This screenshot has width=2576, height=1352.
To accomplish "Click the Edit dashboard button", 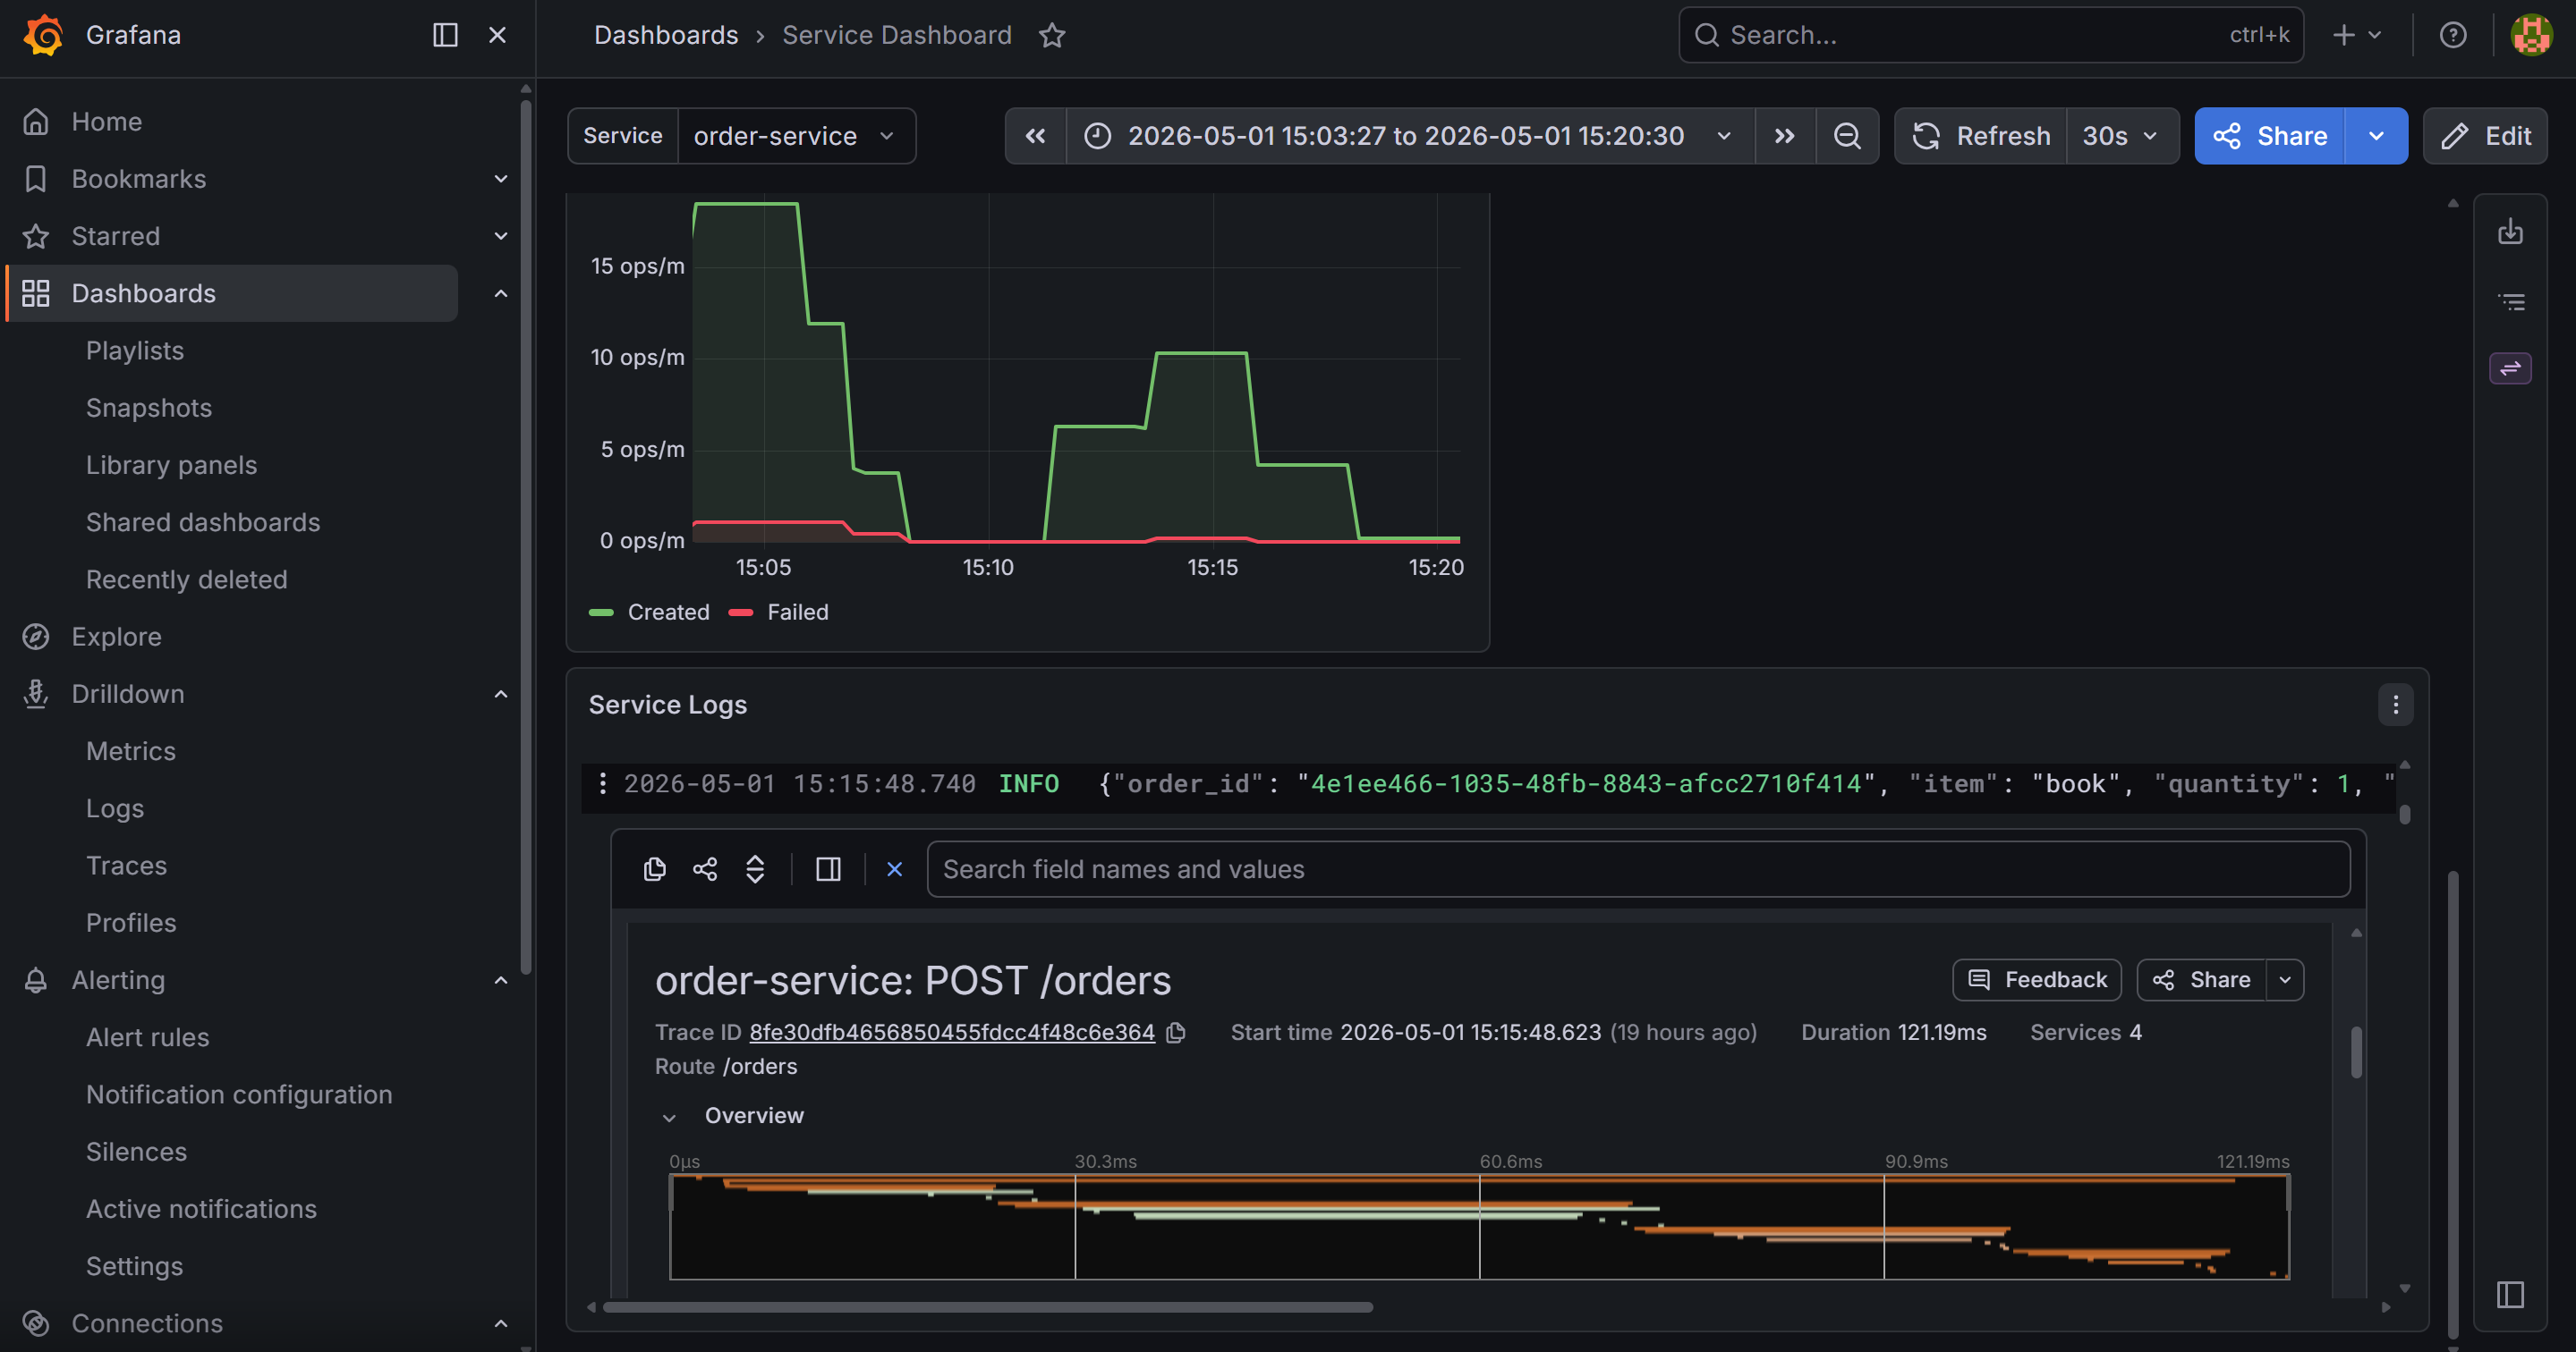I will click(x=2485, y=136).
